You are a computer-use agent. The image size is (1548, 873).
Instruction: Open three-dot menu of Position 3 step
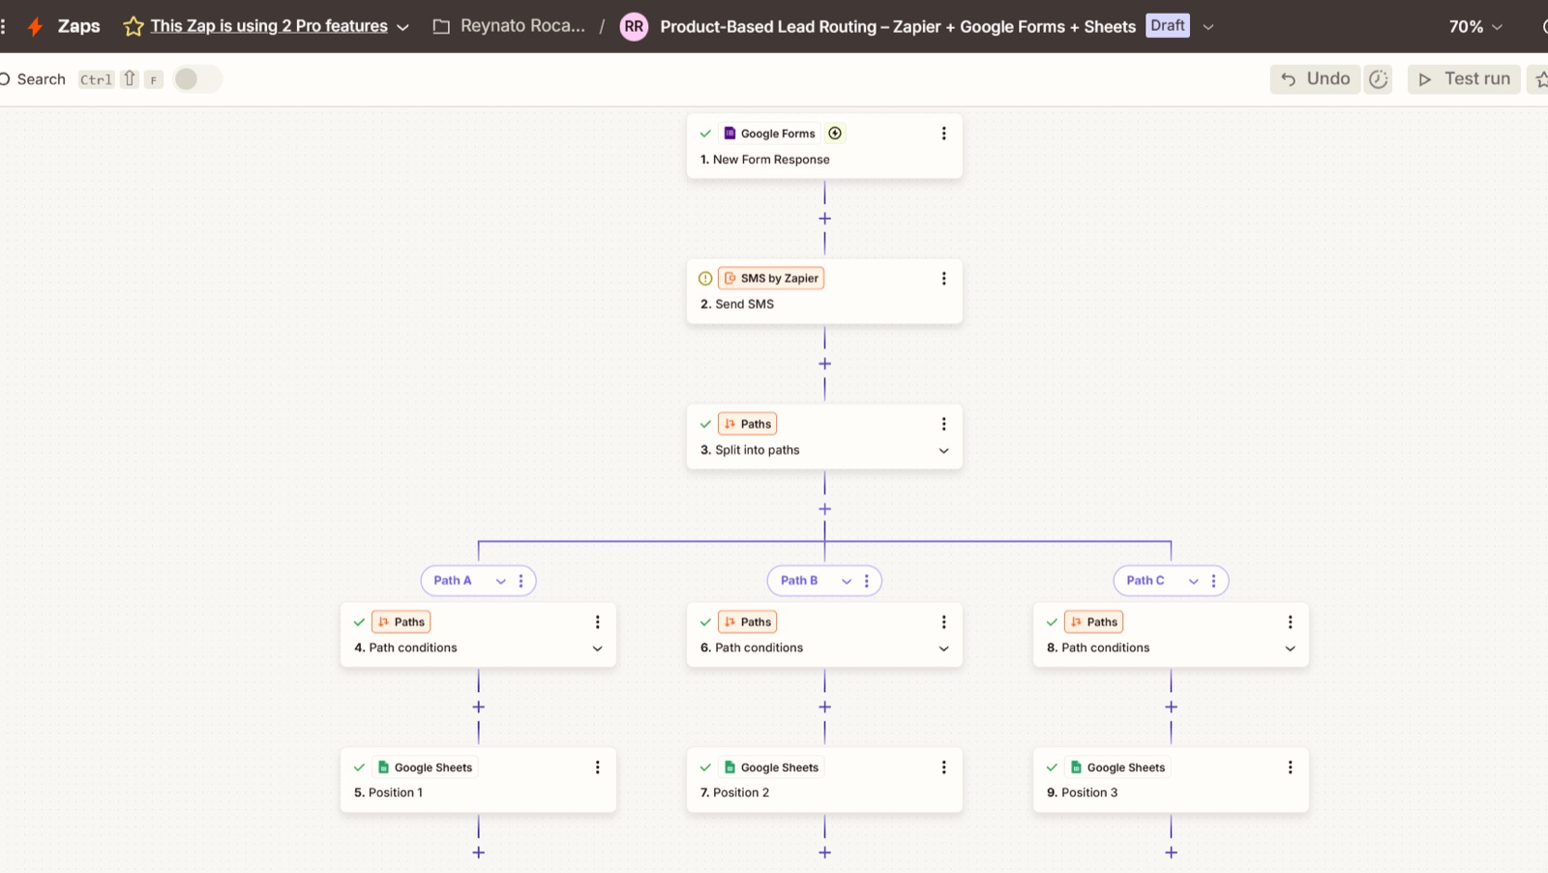tap(1290, 768)
